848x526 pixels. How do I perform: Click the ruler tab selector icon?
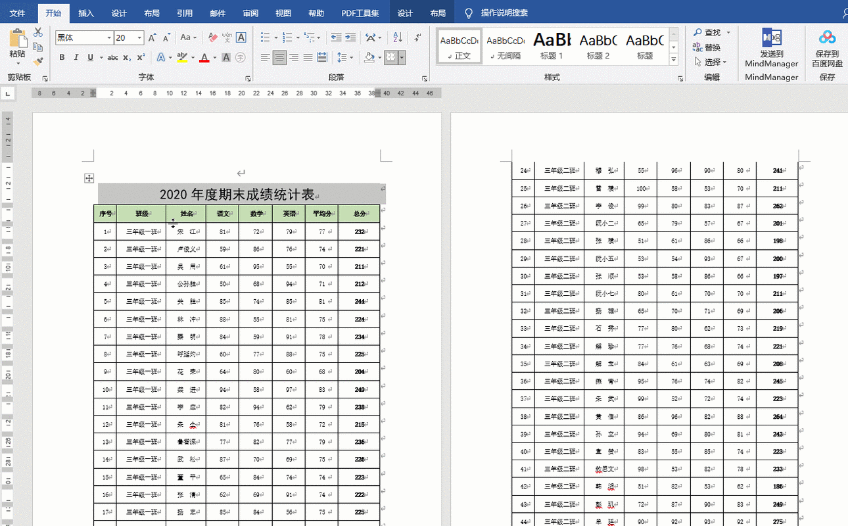pos(7,94)
